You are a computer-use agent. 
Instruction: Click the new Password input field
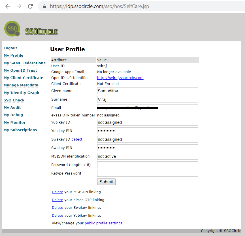tap(147, 165)
